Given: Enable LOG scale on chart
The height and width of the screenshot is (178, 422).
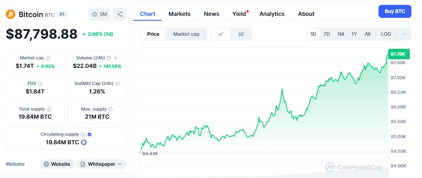Looking at the screenshot, I should click(x=386, y=34).
